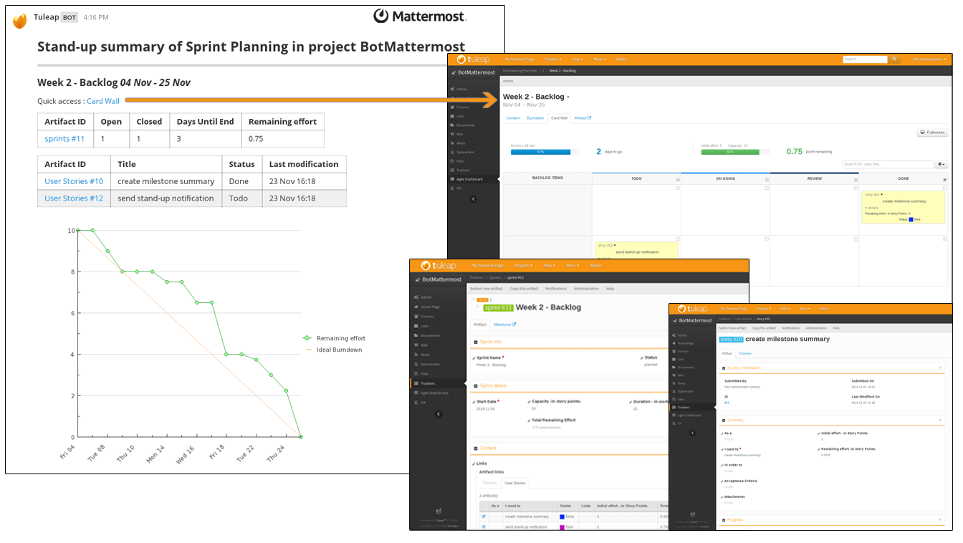Click the search magnifier button in Tuleap header

[x=893, y=59]
